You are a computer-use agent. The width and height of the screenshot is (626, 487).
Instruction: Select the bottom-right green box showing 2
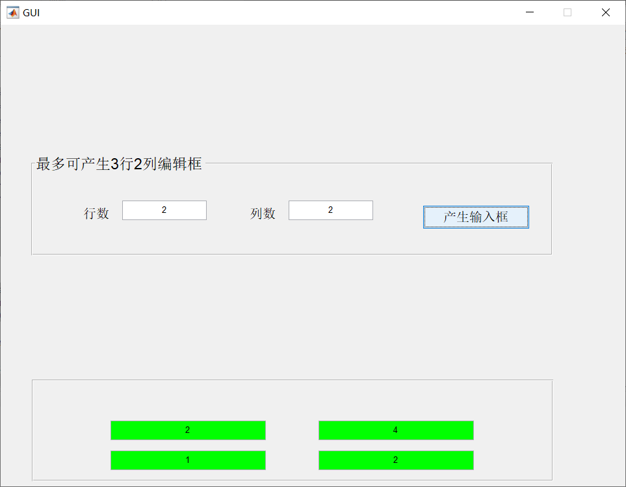click(396, 460)
